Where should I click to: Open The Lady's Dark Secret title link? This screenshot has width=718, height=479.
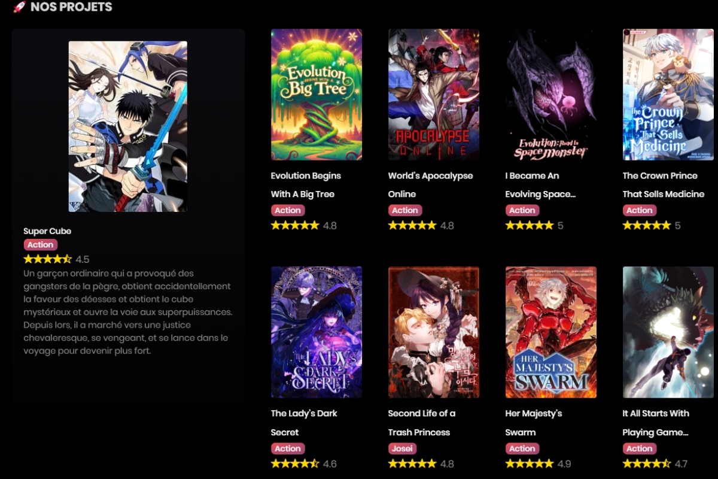pyautogui.click(x=304, y=422)
